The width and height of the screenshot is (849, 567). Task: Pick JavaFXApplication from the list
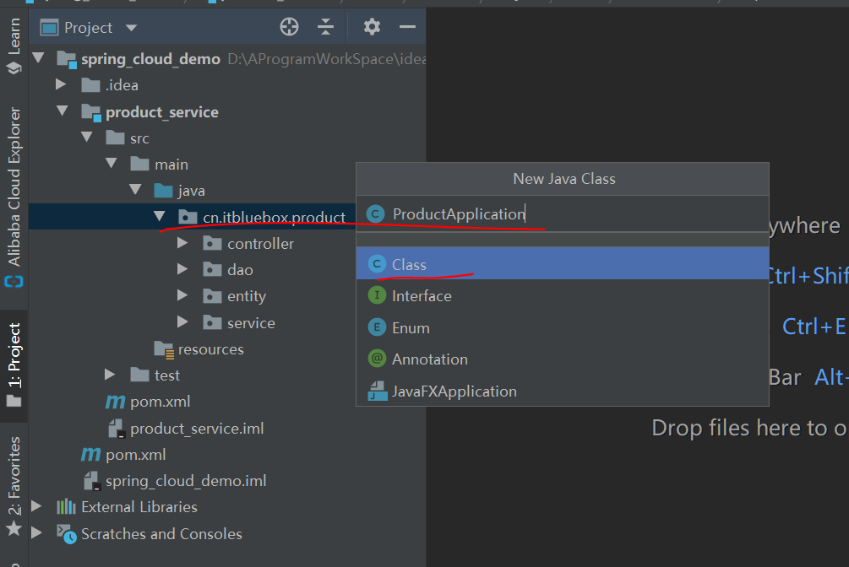click(x=454, y=391)
